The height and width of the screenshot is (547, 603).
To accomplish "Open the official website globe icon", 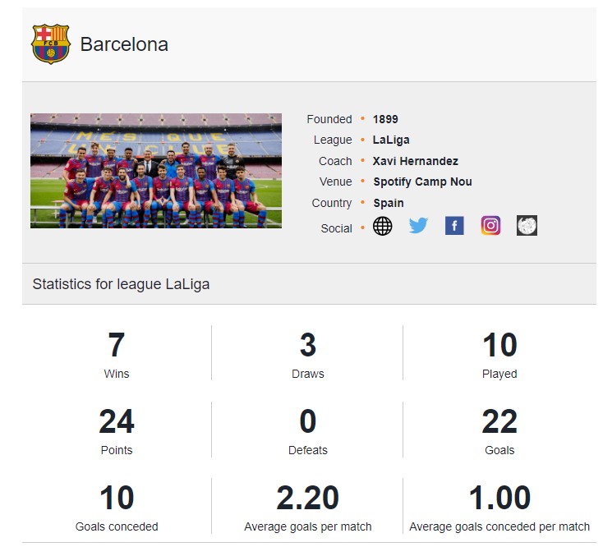I will coord(382,226).
